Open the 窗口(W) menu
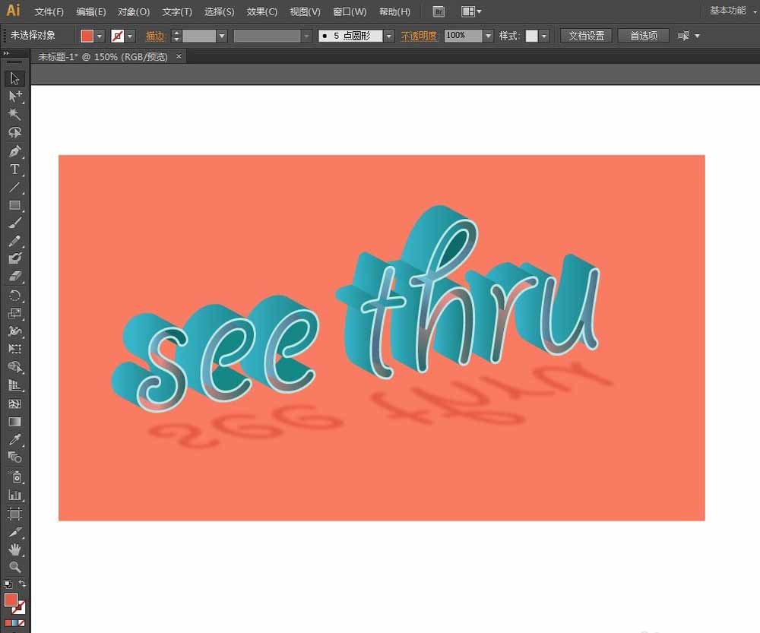The width and height of the screenshot is (760, 633). (x=350, y=11)
